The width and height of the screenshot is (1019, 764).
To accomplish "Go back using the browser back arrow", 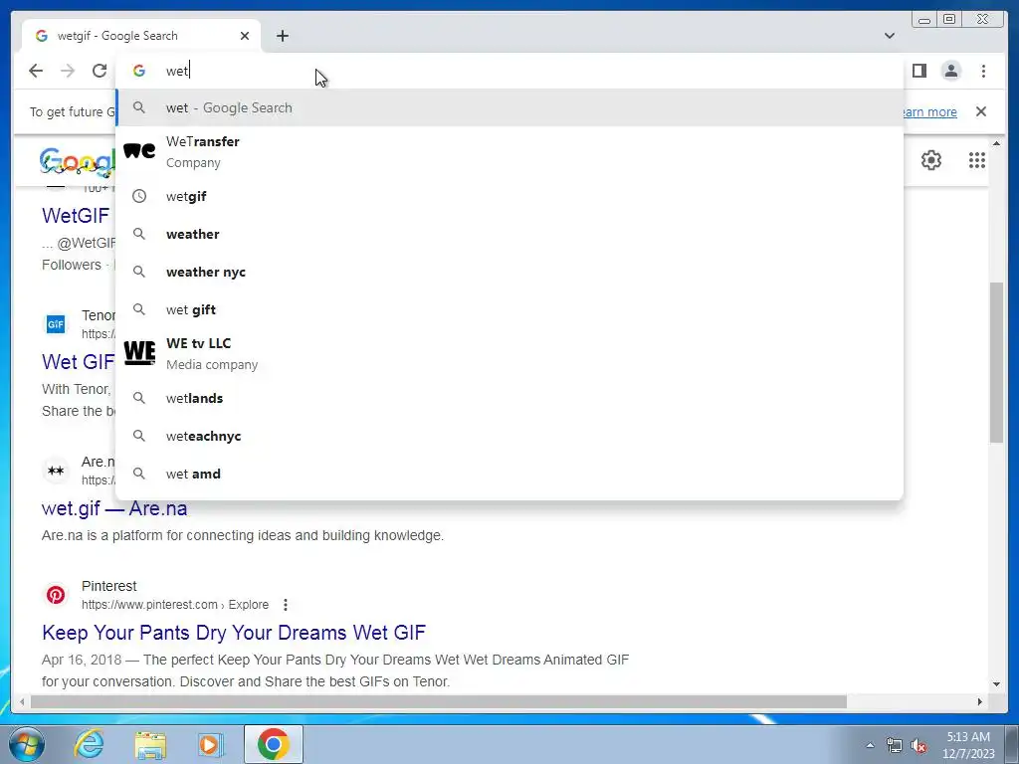I will pos(36,71).
